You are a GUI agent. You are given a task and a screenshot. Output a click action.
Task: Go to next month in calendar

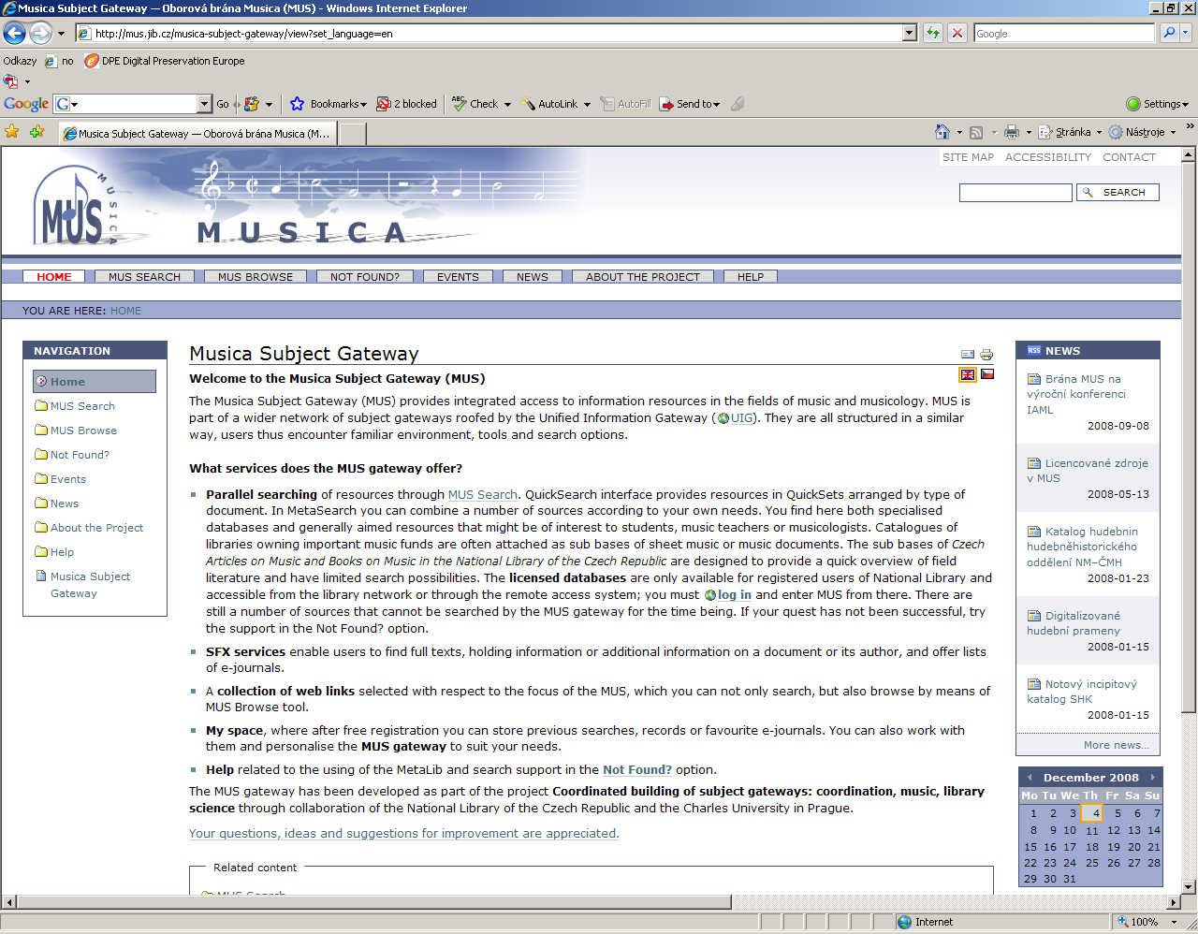1153,778
